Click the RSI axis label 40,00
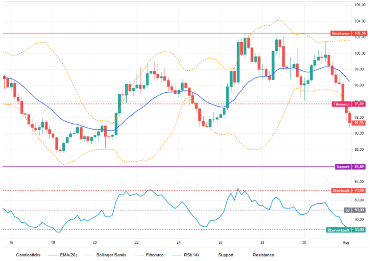 pyautogui.click(x=360, y=219)
